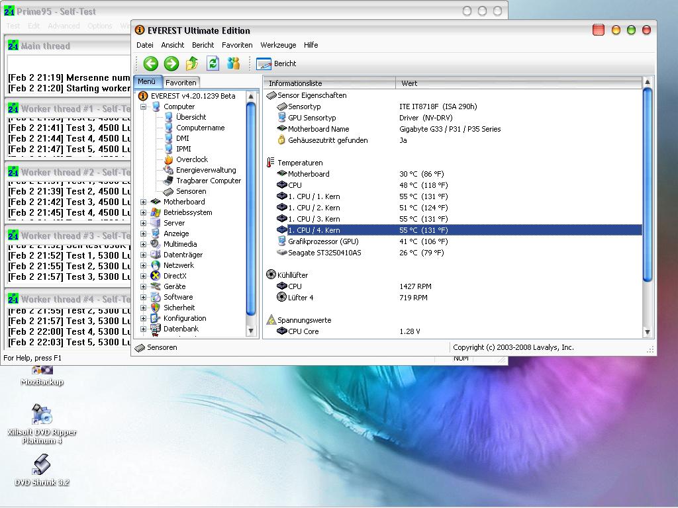Open the Ansicht menu

(173, 45)
